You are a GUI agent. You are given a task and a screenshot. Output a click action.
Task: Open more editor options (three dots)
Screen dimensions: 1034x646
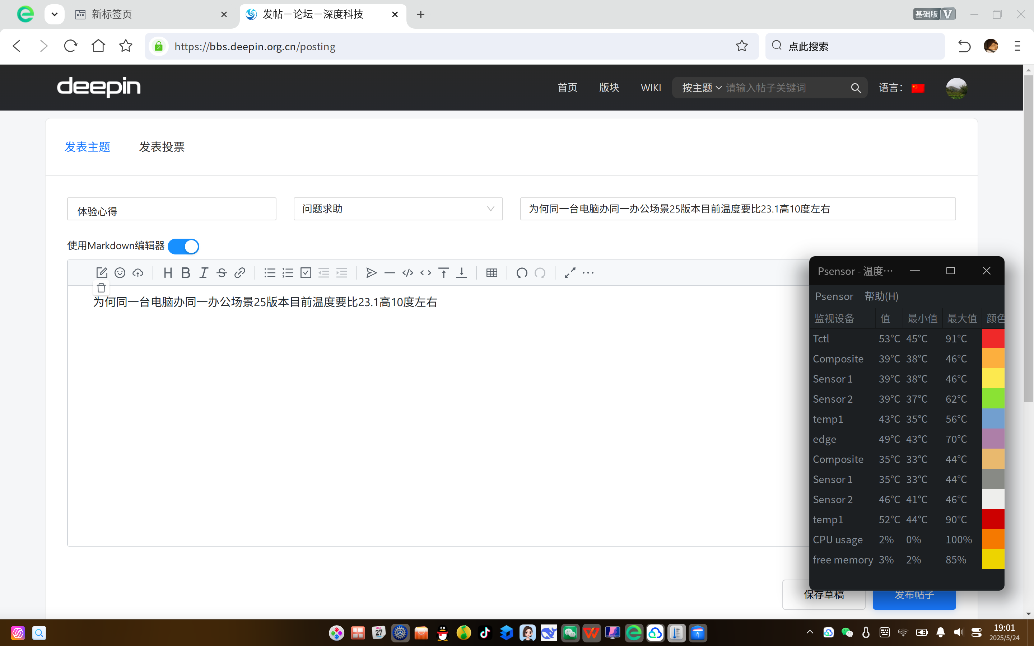[588, 273]
